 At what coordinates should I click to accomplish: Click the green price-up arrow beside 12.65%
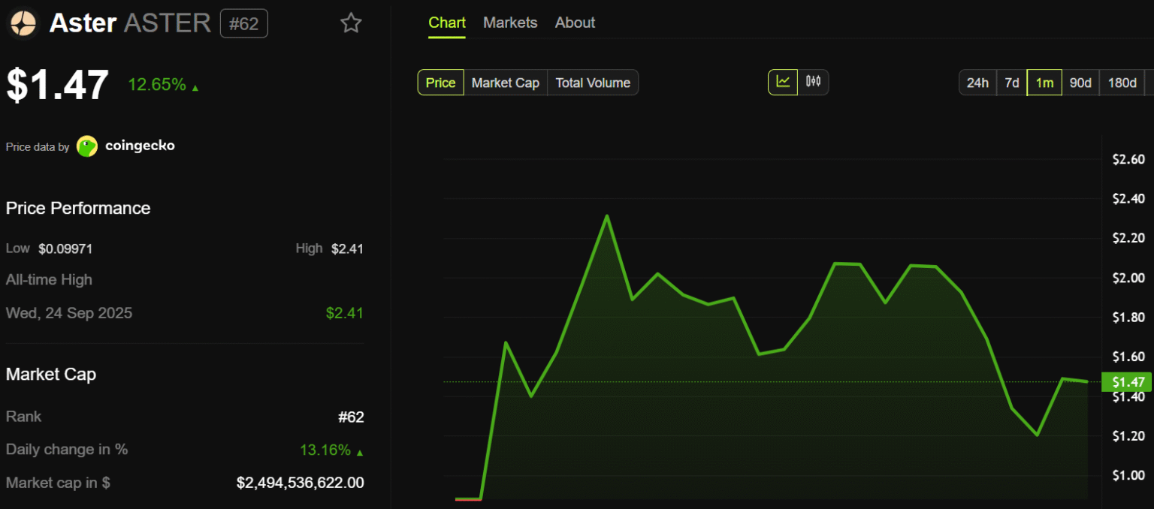coord(195,88)
